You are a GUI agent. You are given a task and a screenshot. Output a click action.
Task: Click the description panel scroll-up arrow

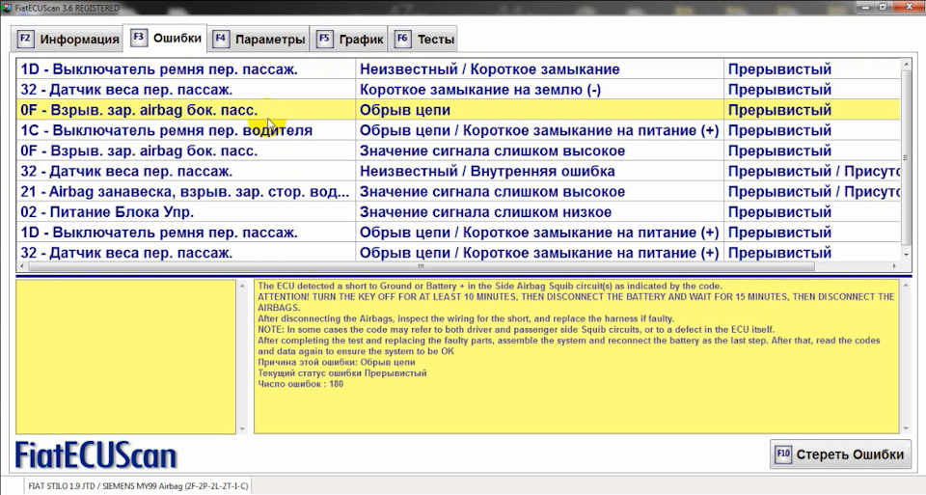pos(906,286)
